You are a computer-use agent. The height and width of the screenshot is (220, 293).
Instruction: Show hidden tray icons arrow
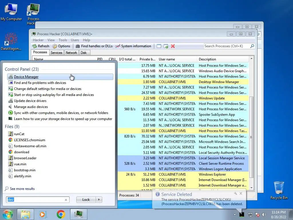(x=235, y=215)
